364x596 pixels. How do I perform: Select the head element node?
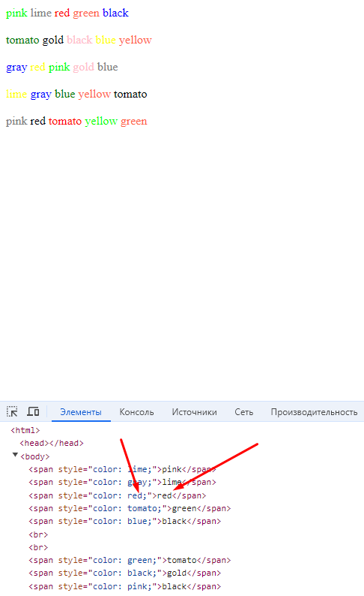pos(52,443)
